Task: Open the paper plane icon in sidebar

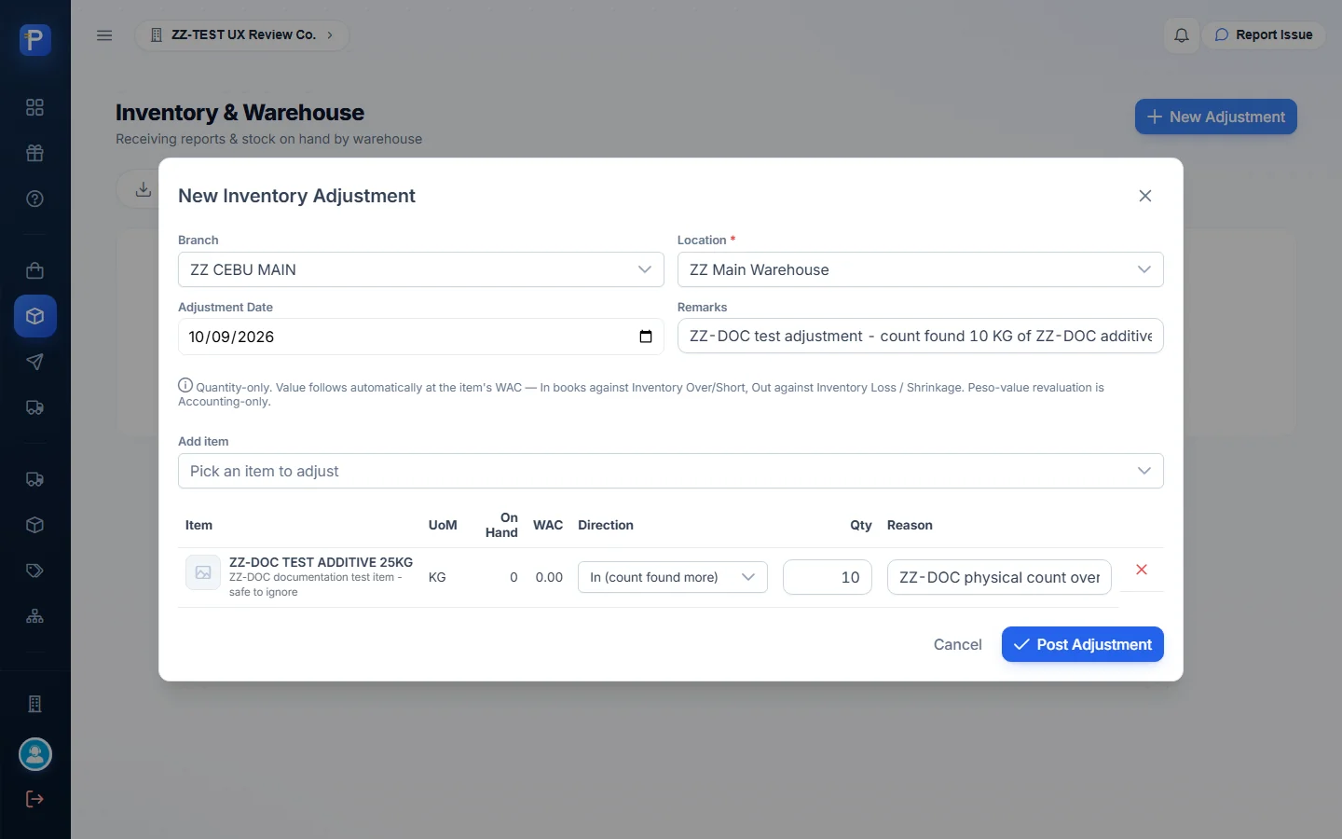Action: tap(35, 362)
